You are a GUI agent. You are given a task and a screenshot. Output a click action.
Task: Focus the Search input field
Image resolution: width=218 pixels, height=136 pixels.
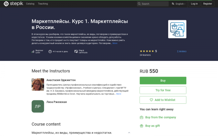pyautogui.click(x=153, y=4)
